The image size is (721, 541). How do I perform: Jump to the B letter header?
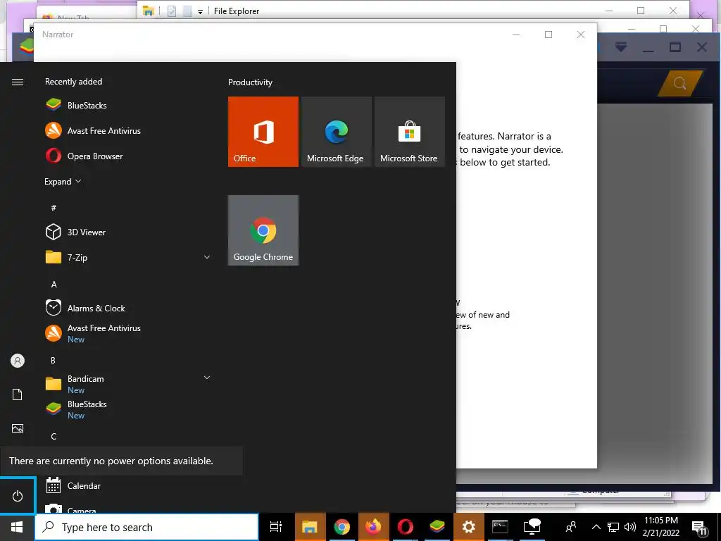54,360
